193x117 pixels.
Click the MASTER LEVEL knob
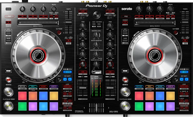[96, 35]
